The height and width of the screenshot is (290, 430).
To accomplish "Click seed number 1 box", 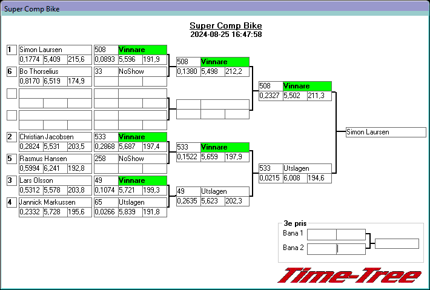I will [x=12, y=50].
